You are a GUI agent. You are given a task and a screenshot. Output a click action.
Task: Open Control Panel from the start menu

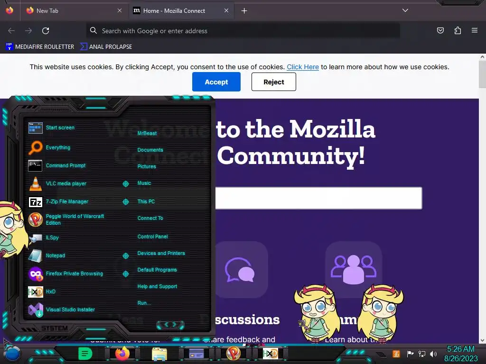coord(152,237)
